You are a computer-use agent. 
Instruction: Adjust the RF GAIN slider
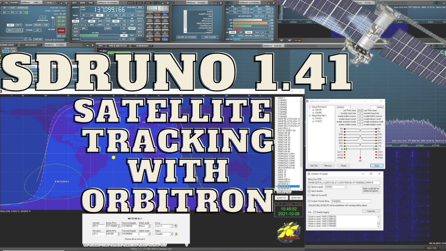pyautogui.click(x=53, y=23)
